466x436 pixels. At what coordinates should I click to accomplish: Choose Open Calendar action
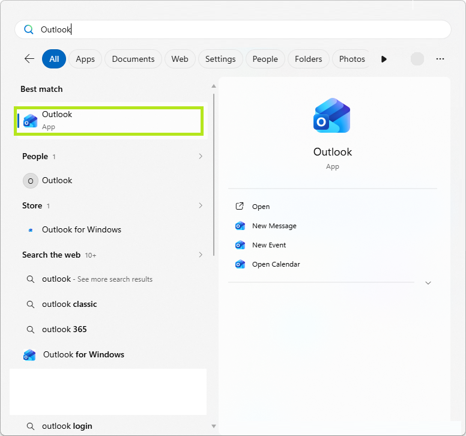(x=276, y=264)
